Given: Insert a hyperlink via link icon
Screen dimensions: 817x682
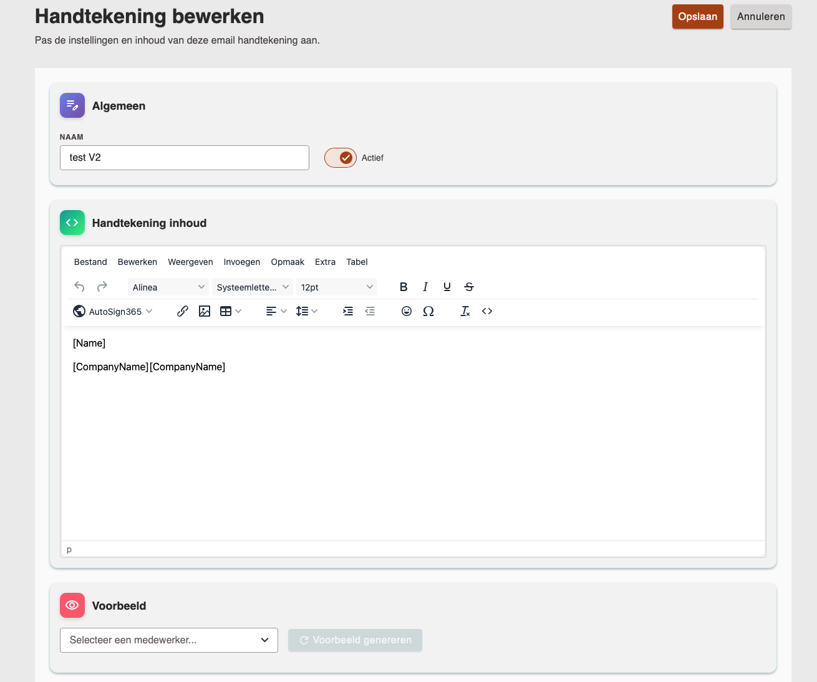Looking at the screenshot, I should (x=183, y=311).
